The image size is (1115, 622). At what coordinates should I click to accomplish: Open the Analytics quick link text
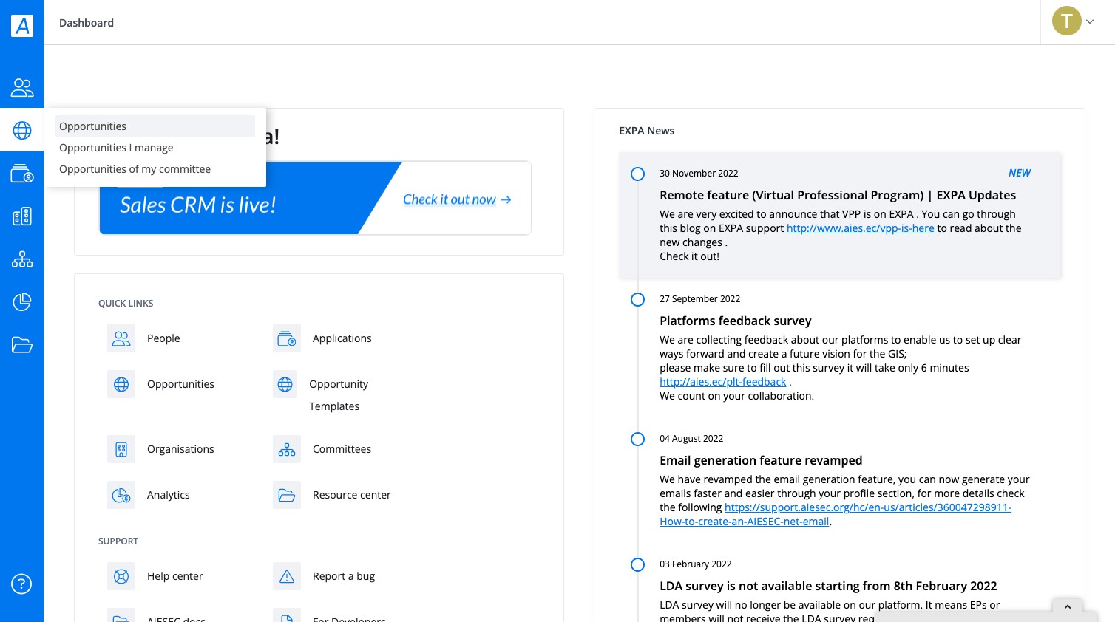click(169, 495)
